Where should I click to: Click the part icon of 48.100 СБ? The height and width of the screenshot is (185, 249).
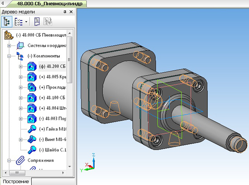pyautogui.click(x=32, y=98)
